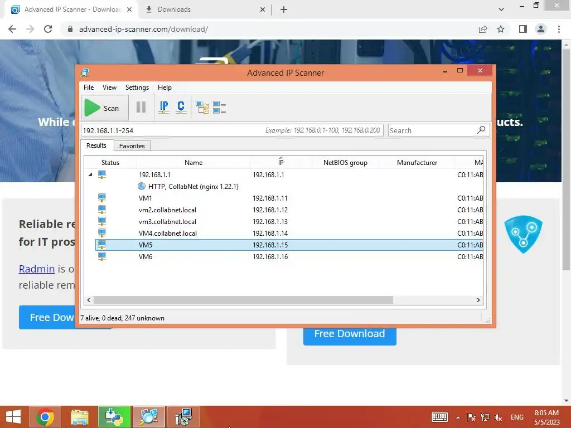The height and width of the screenshot is (428, 571).
Task: Click the Radmin link on webpage
Action: 37,269
